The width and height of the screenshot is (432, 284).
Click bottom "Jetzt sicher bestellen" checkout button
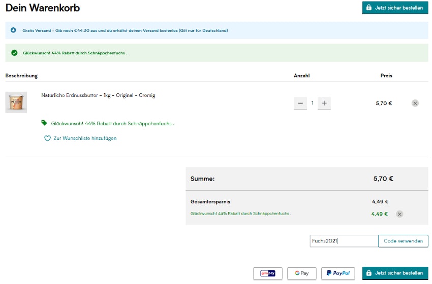pos(395,273)
